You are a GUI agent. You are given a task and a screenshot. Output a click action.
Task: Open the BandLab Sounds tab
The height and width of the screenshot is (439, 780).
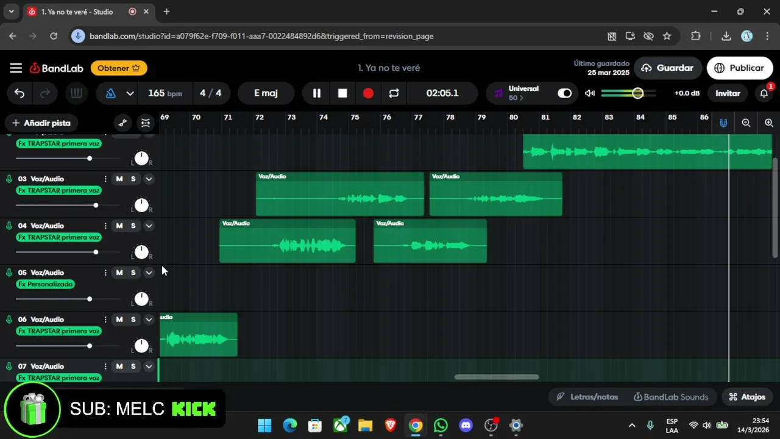click(670, 397)
